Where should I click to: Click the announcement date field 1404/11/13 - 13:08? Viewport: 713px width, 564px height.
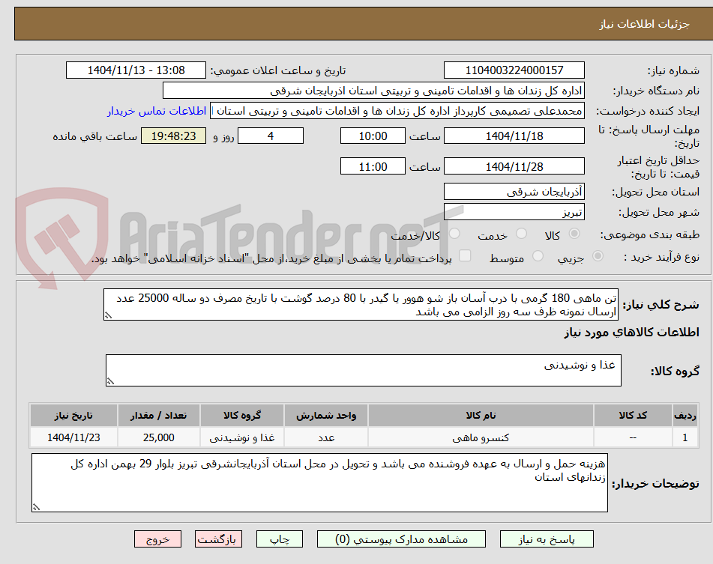(x=136, y=70)
